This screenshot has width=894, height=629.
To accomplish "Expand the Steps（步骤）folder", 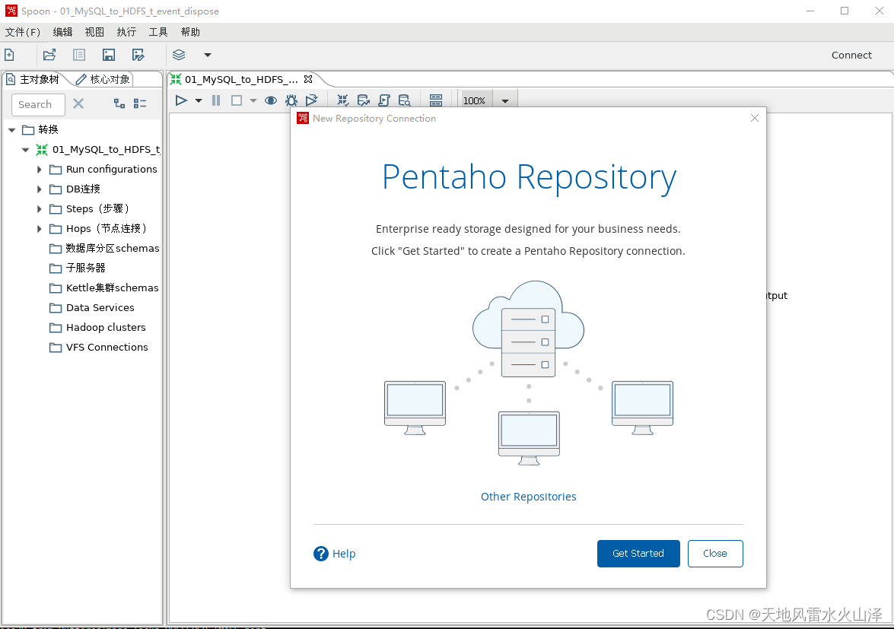I will pos(40,209).
